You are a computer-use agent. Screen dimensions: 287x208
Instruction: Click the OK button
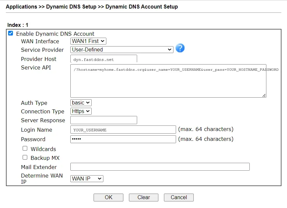[108, 198]
